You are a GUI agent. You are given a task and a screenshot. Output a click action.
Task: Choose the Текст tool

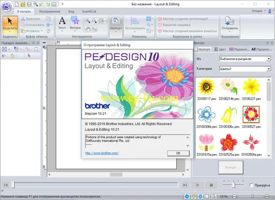click(62, 24)
